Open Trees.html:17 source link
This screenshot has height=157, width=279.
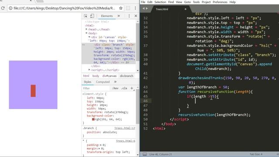pyautogui.click(x=125, y=128)
